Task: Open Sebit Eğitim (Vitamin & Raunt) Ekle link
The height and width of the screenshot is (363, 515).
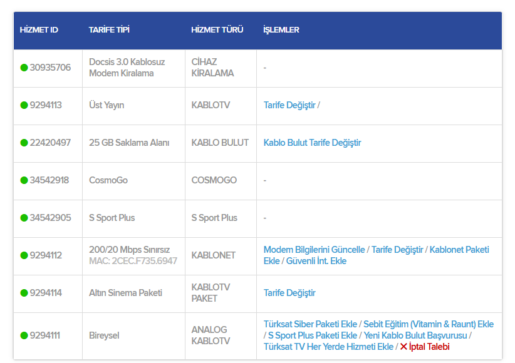Action: 429,324
